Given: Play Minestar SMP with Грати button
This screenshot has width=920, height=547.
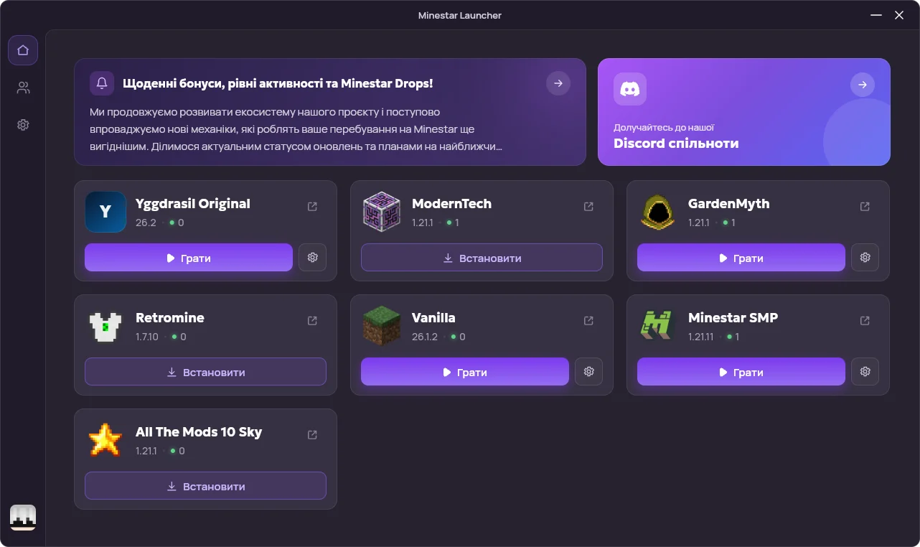Looking at the screenshot, I should (741, 372).
